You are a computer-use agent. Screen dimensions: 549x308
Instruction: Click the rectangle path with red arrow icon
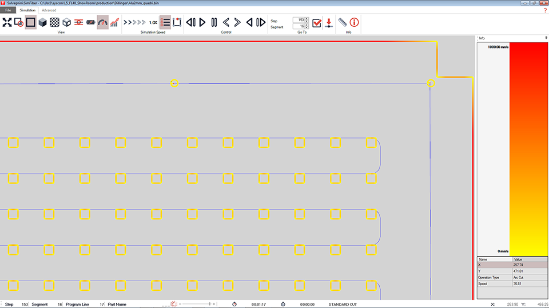click(177, 22)
